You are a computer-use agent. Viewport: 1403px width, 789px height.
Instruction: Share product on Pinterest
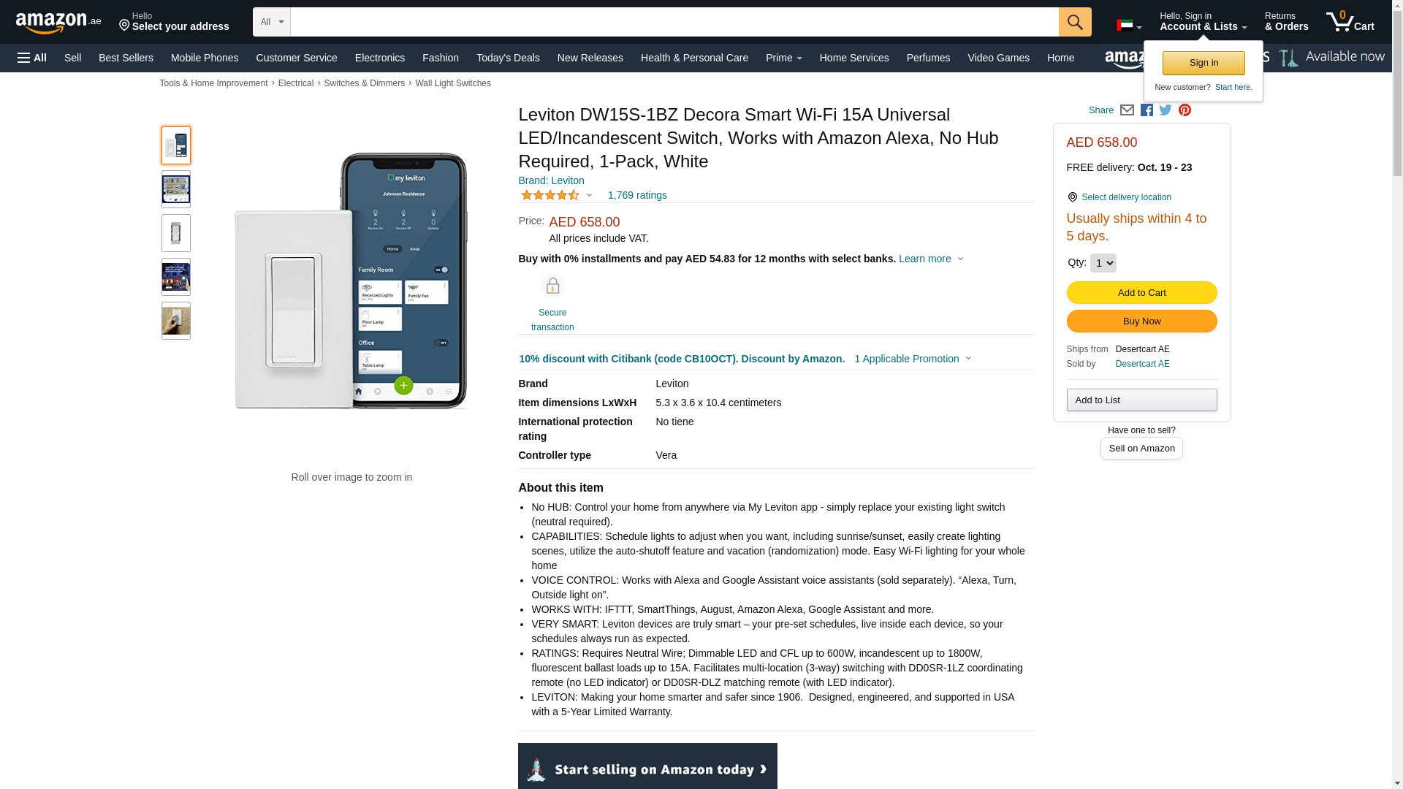pyautogui.click(x=1185, y=110)
